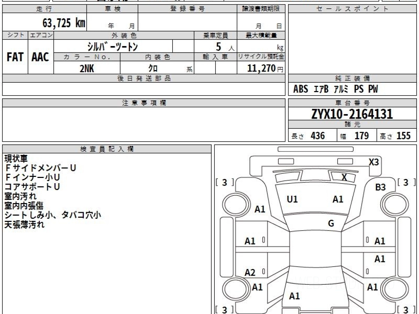Click the 注意事項欄 header
419x314 pixels.
144,103
